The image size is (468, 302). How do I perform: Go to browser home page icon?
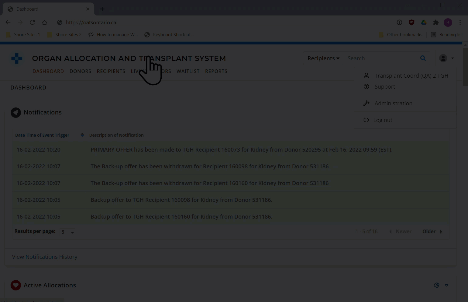[x=44, y=23]
